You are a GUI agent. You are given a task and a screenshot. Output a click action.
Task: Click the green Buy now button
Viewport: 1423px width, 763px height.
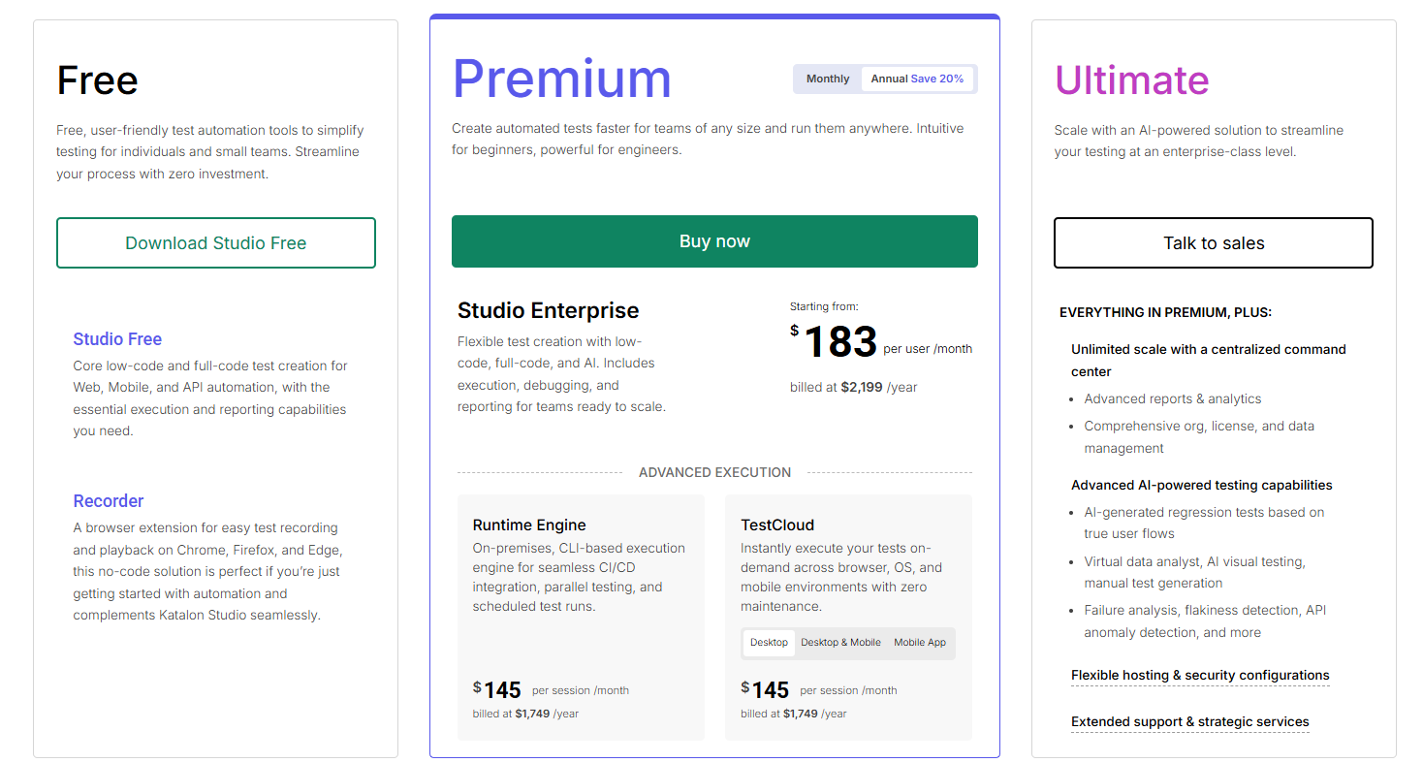click(714, 241)
